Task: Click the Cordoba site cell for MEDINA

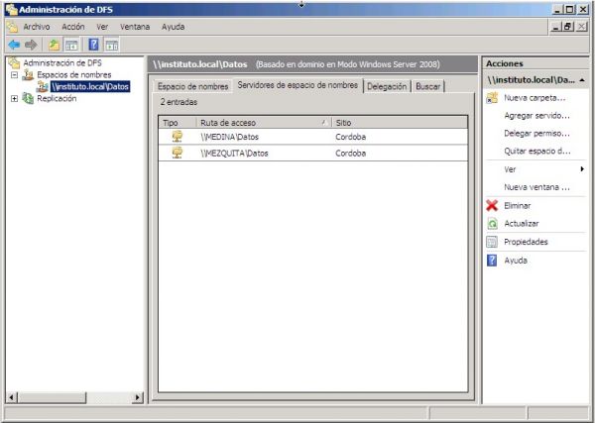Action: pos(351,137)
